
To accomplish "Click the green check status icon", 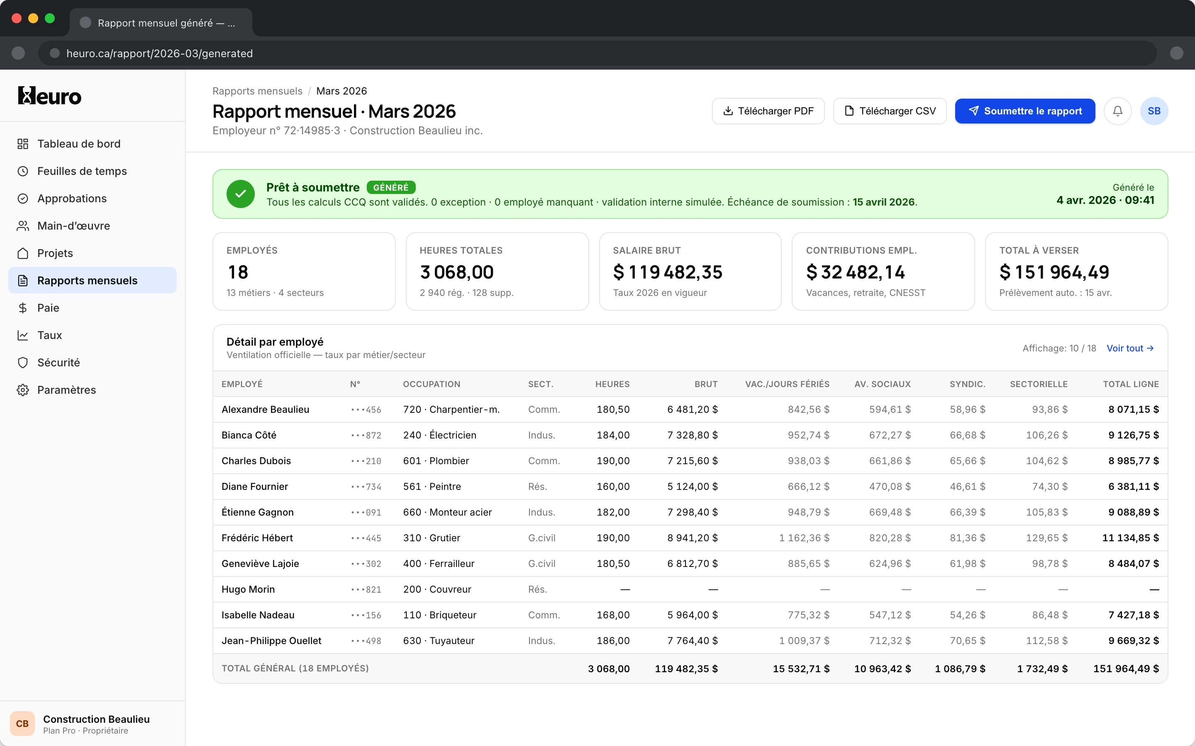I will [241, 194].
